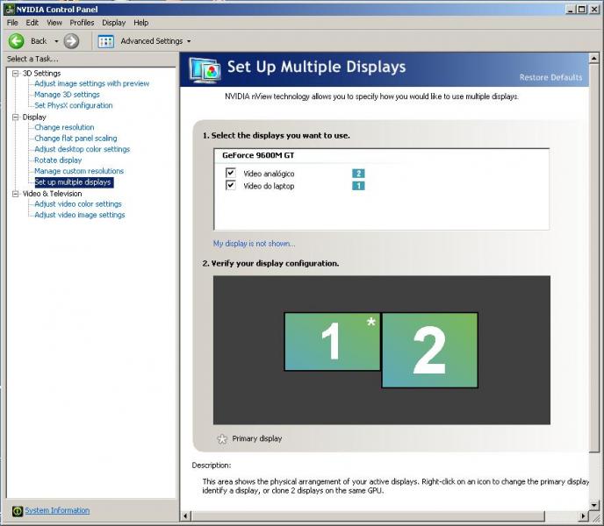Open Adjust desktop color settings task
This screenshot has width=604, height=526.
[x=82, y=149]
